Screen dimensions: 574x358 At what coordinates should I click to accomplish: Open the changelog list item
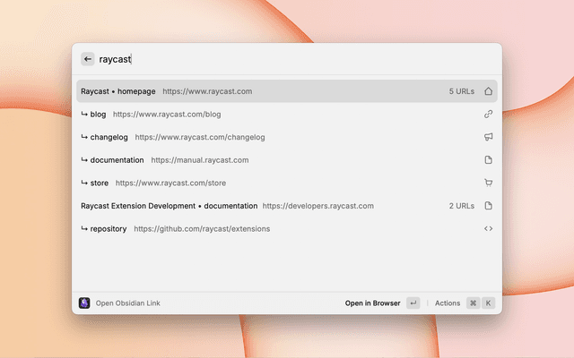177,138
